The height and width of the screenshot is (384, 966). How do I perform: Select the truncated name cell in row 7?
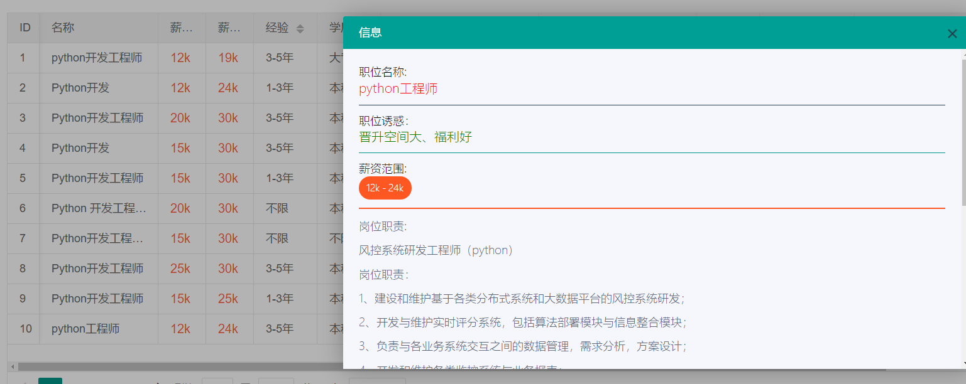pyautogui.click(x=97, y=238)
